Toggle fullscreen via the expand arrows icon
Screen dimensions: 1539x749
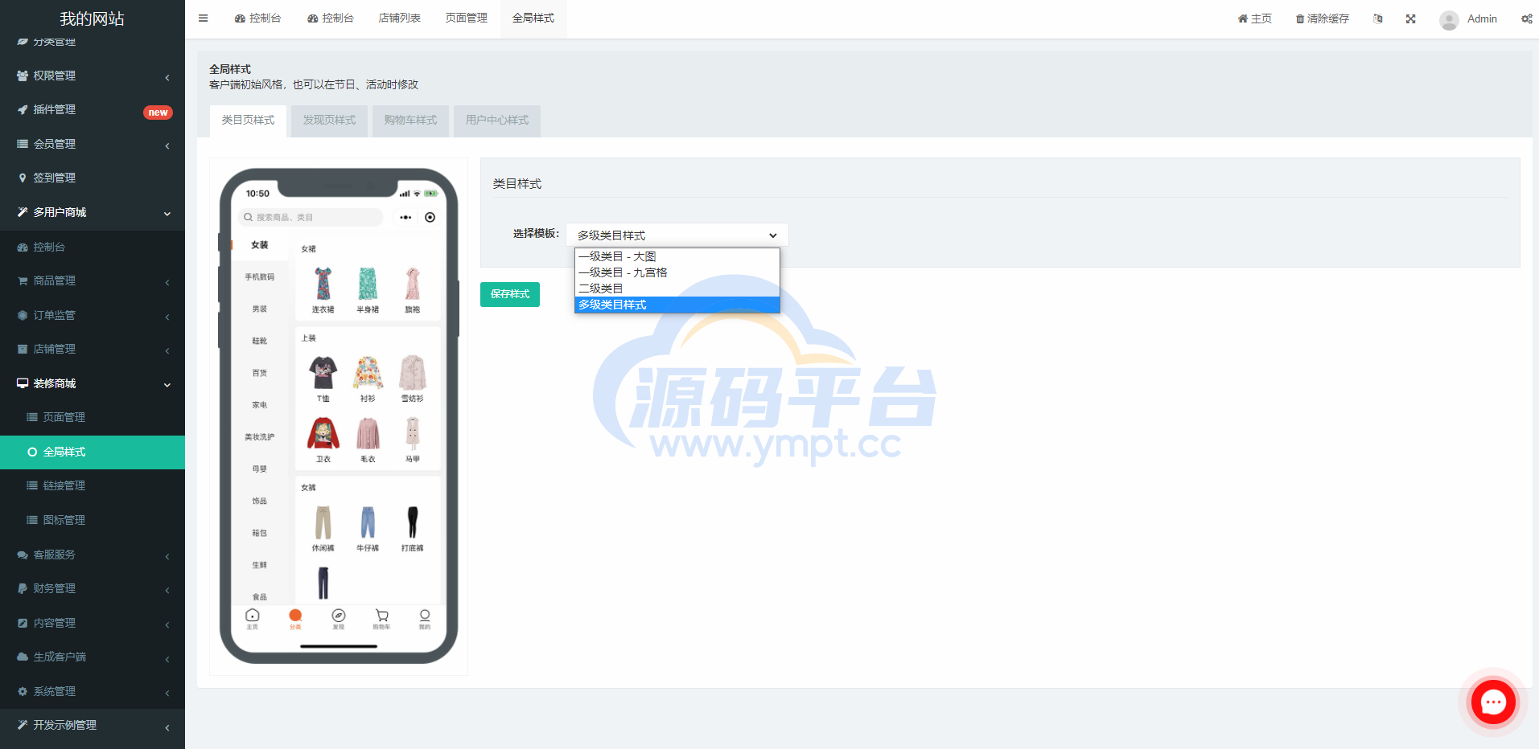click(x=1410, y=18)
